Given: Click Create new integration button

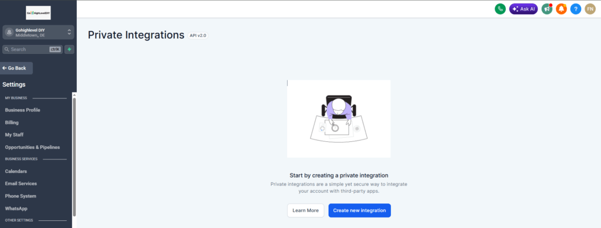Looking at the screenshot, I should pos(360,210).
